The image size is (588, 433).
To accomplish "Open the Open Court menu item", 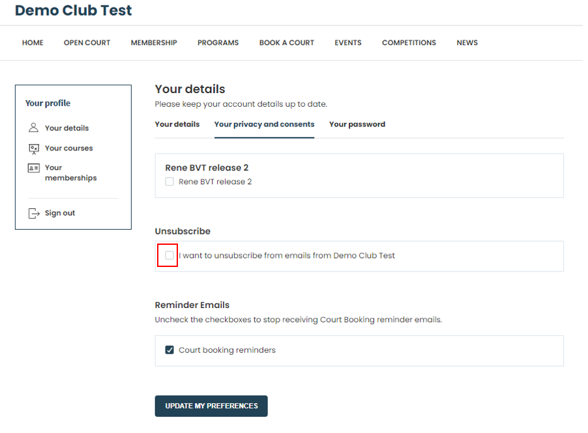I will [x=87, y=43].
